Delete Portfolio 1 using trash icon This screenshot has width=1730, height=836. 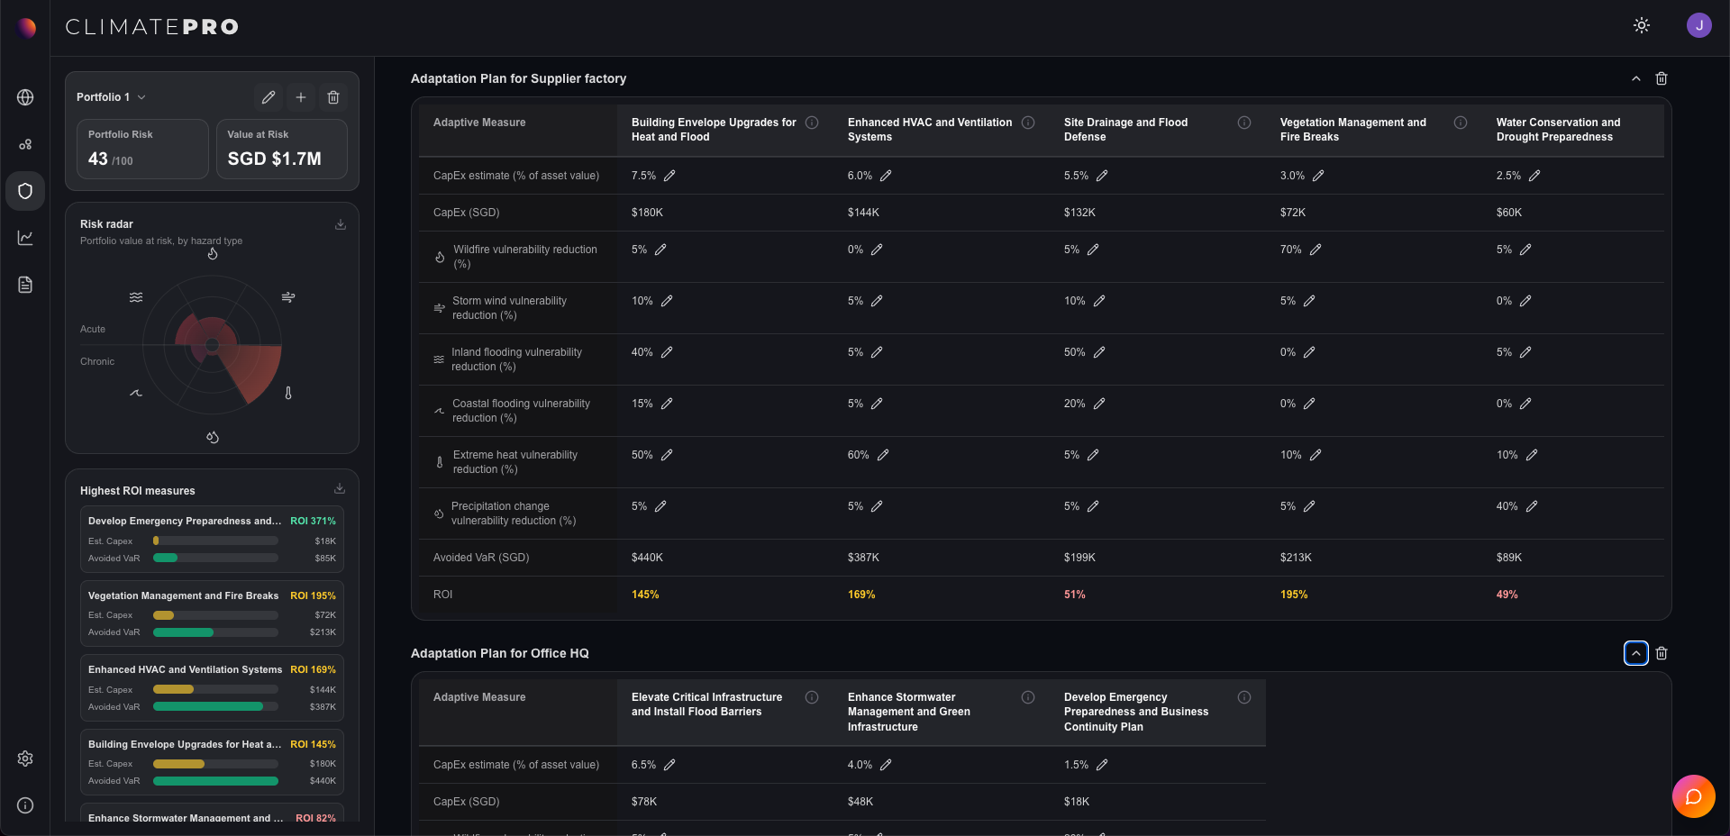[333, 97]
